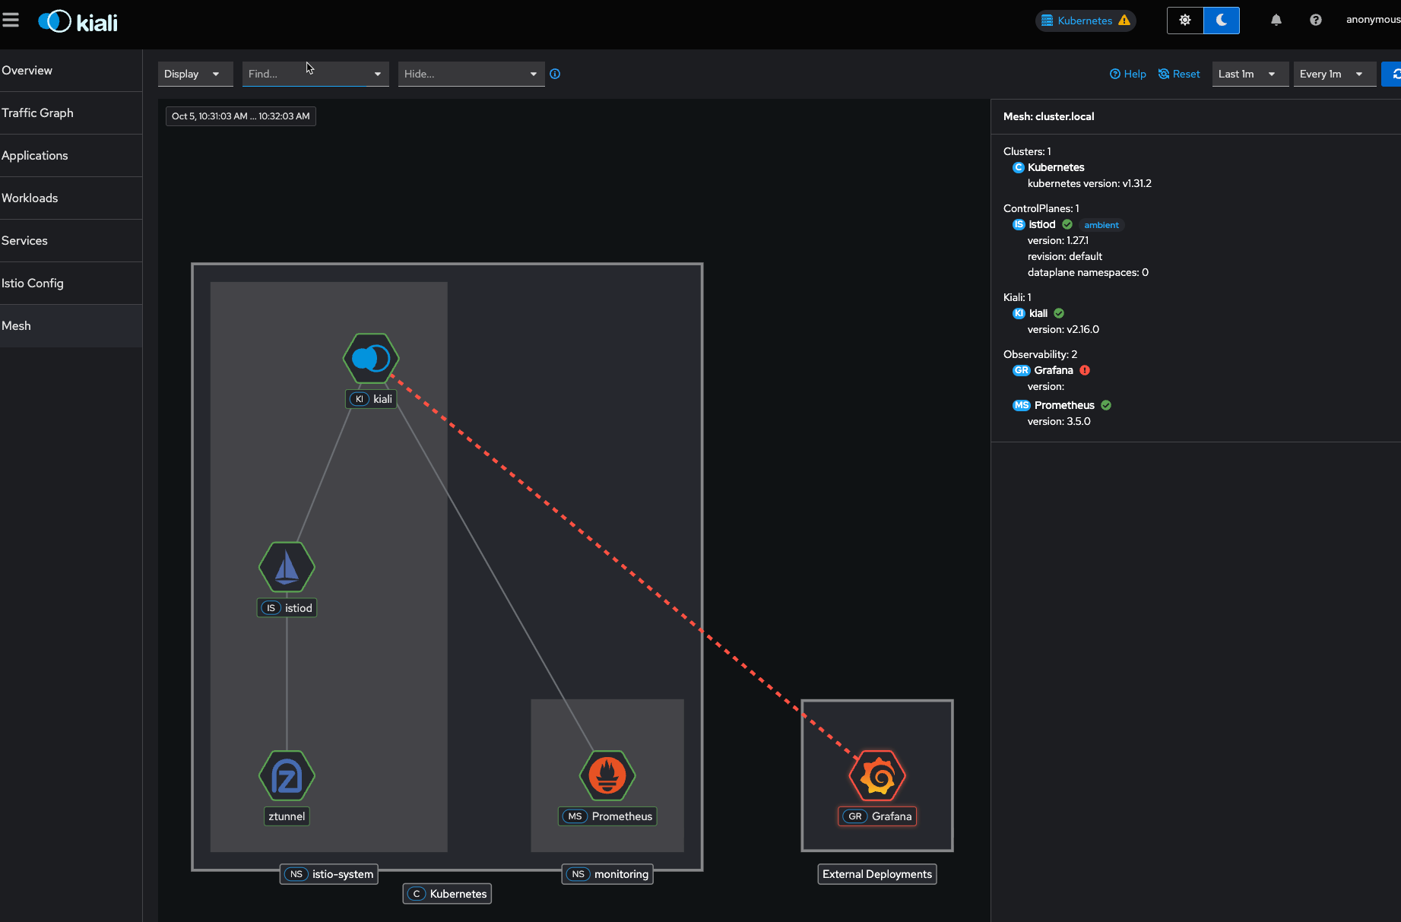1401x922 pixels.
Task: Open the hamburger navigation menu
Action: coord(11,21)
